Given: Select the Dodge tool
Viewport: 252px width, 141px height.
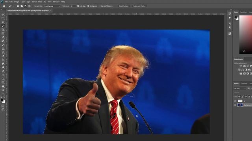Looking at the screenshot, I should click(x=3, y=67).
